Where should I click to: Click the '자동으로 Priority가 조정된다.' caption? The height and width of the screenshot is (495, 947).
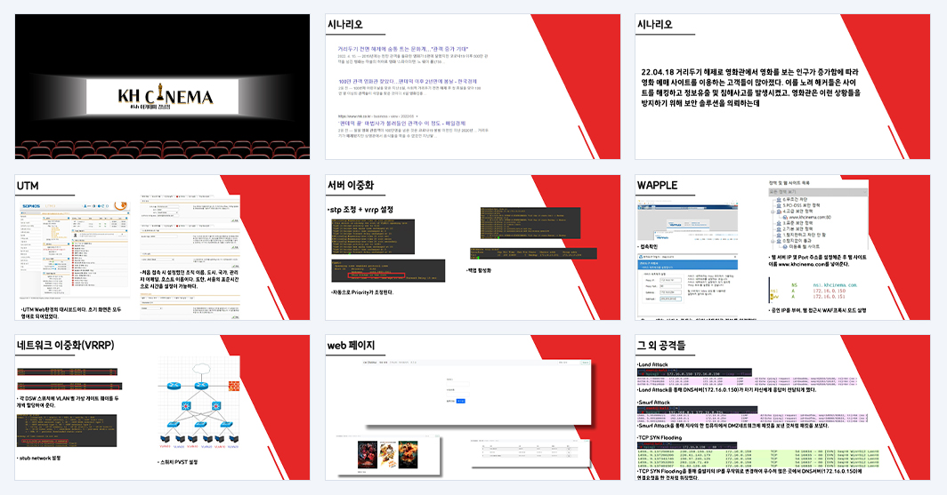(361, 292)
